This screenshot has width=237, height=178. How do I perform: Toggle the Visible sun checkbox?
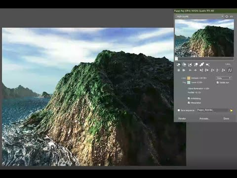218,83
